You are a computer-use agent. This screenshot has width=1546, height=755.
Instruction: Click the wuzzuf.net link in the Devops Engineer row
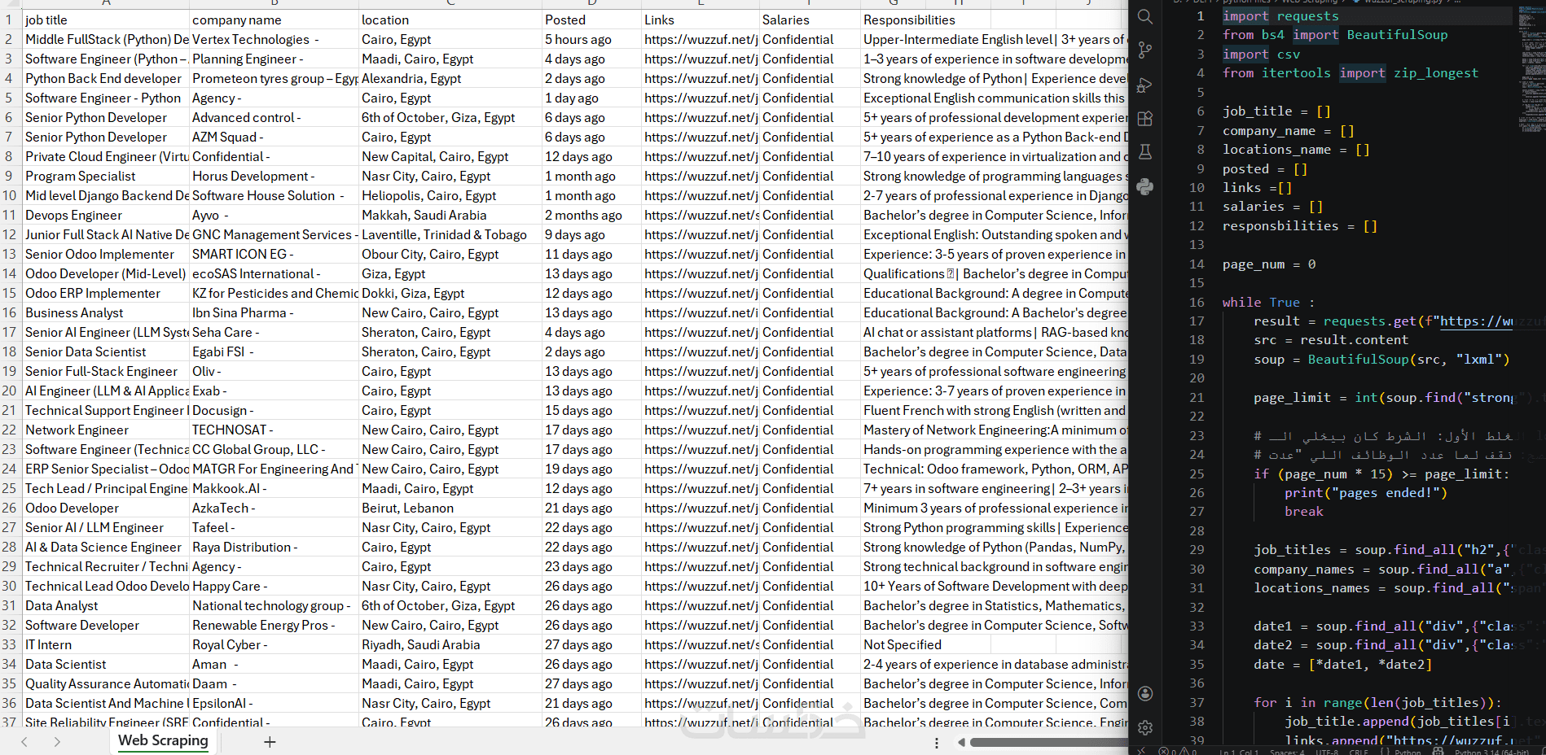701,215
